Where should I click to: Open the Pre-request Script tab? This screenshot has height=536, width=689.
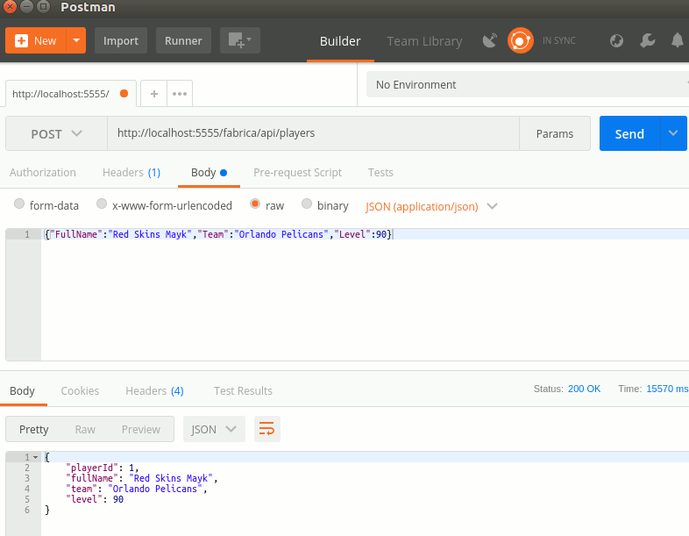(297, 173)
